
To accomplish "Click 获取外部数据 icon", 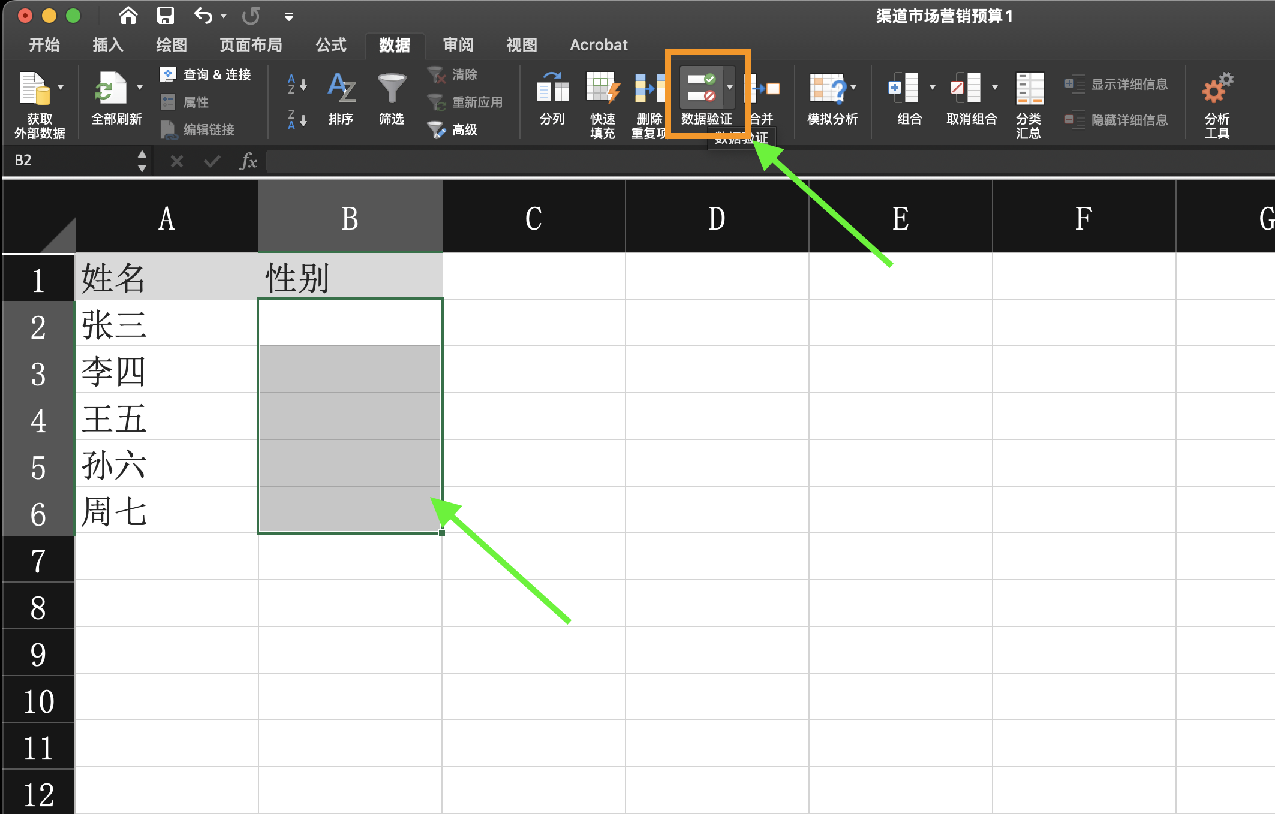I will (35, 89).
